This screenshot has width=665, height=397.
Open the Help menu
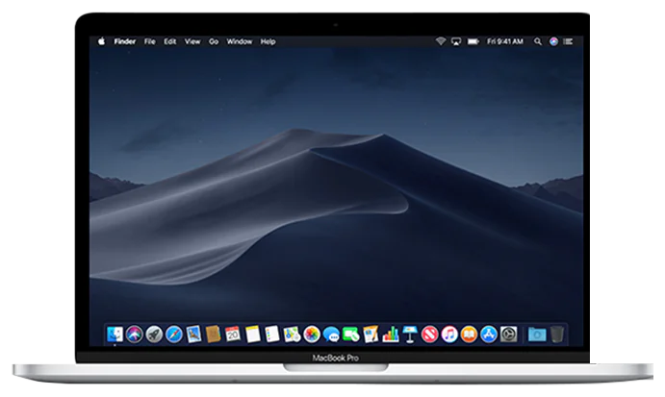(269, 41)
